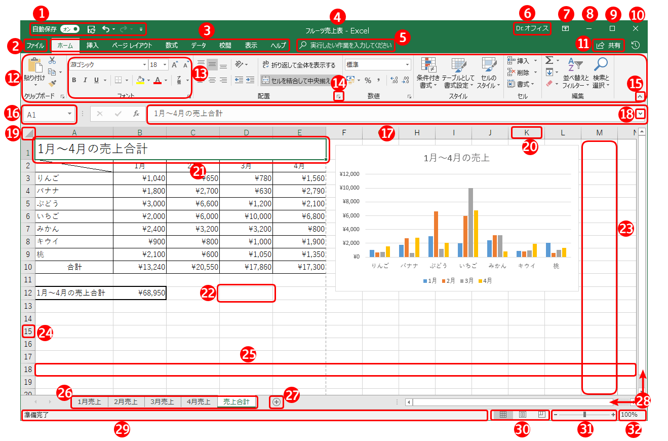
Task: Open the borders dropdown arrow
Action: tap(126, 80)
